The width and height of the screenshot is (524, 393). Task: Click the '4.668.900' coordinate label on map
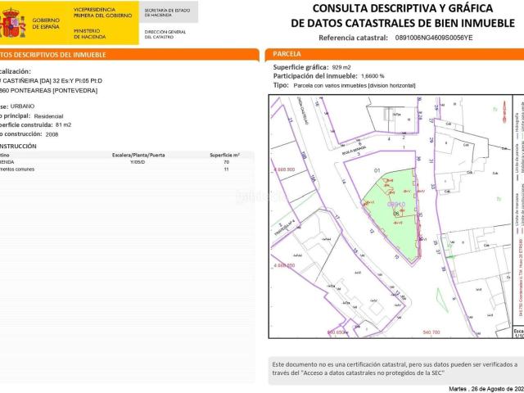(x=284, y=169)
